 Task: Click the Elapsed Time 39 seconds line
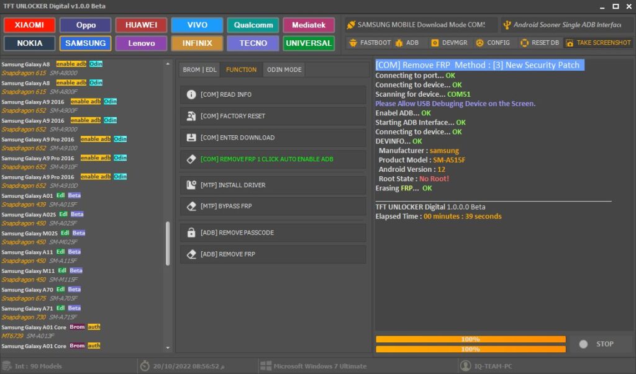coord(438,216)
